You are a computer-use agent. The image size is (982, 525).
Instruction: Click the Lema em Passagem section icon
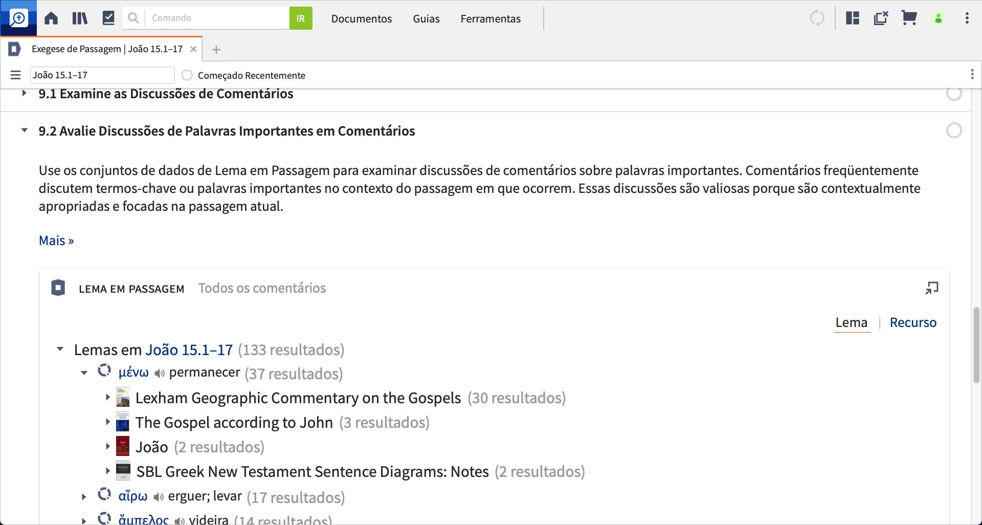(x=58, y=288)
